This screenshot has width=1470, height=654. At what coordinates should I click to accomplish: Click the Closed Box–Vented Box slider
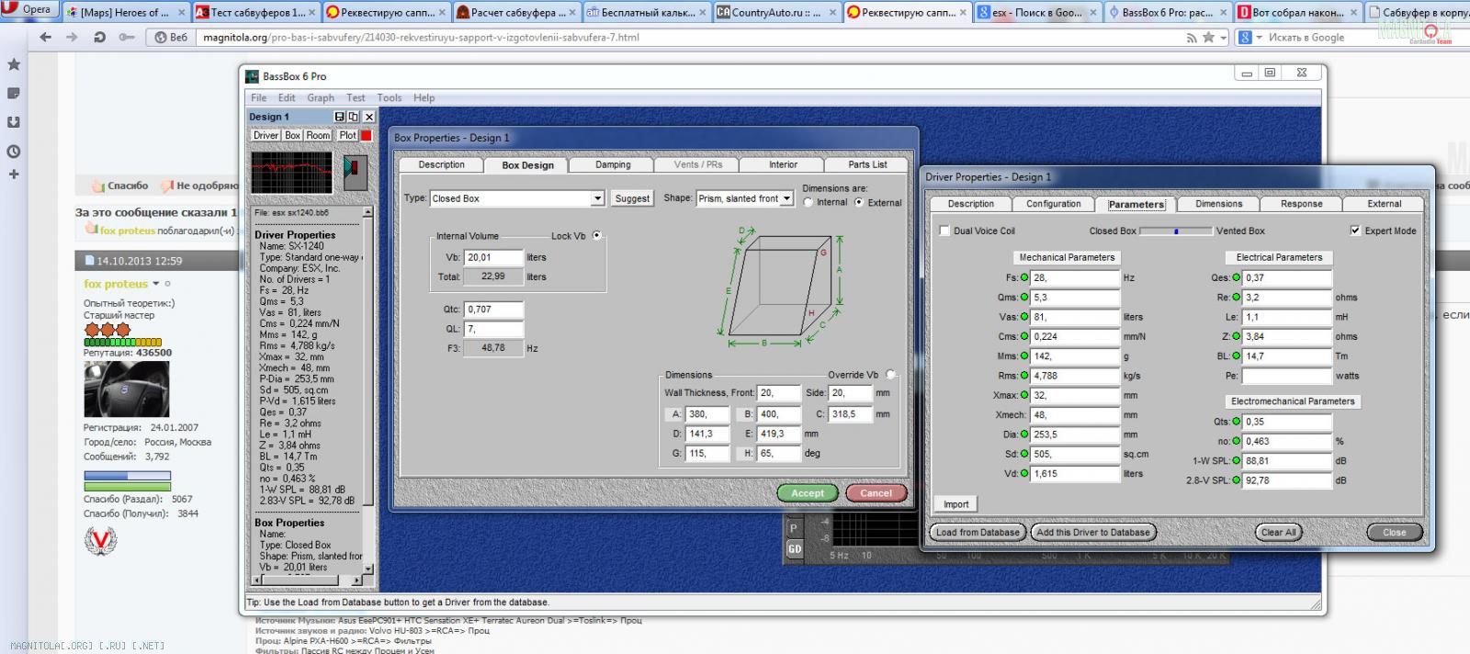click(x=1175, y=231)
